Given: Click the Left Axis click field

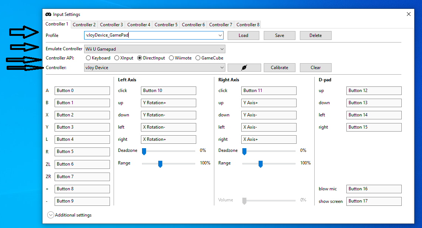Looking at the screenshot, I should pyautogui.click(x=169, y=91).
